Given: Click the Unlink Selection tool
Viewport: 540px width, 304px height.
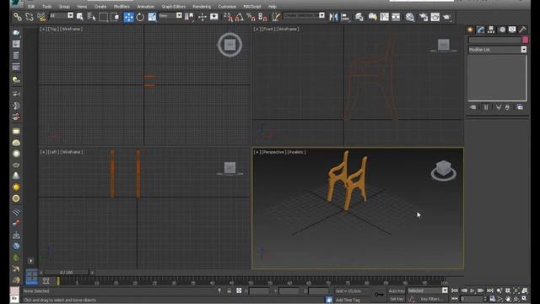Looking at the screenshot, I should (30, 17).
